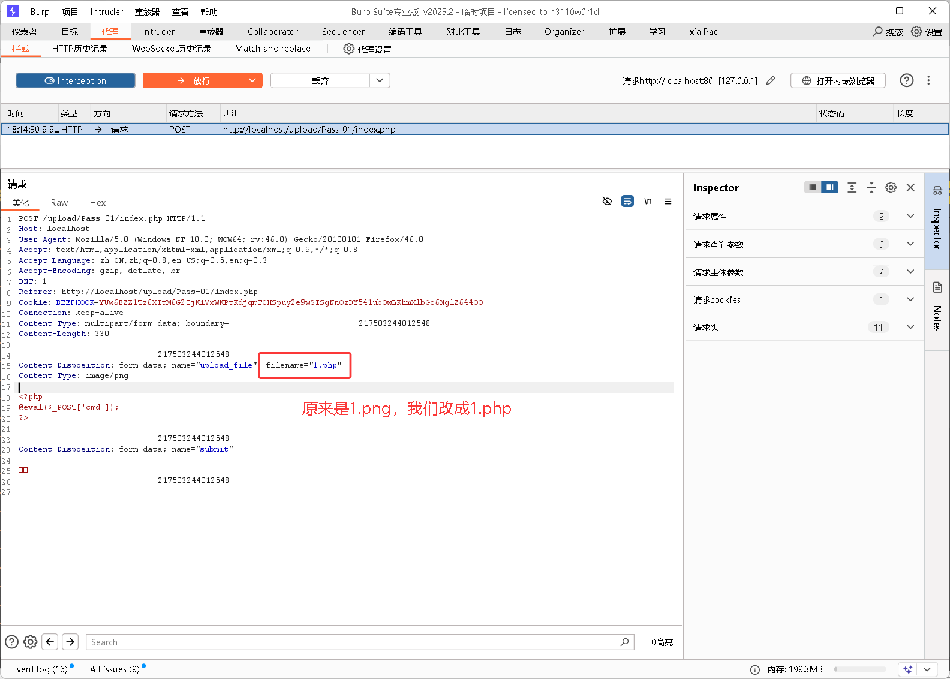The image size is (950, 679).
Task: Go to next search match arrow
Action: 70,642
